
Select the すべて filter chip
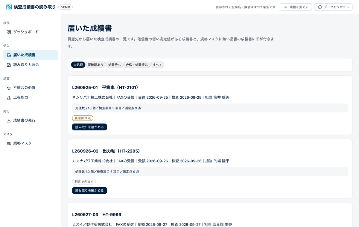(157, 65)
